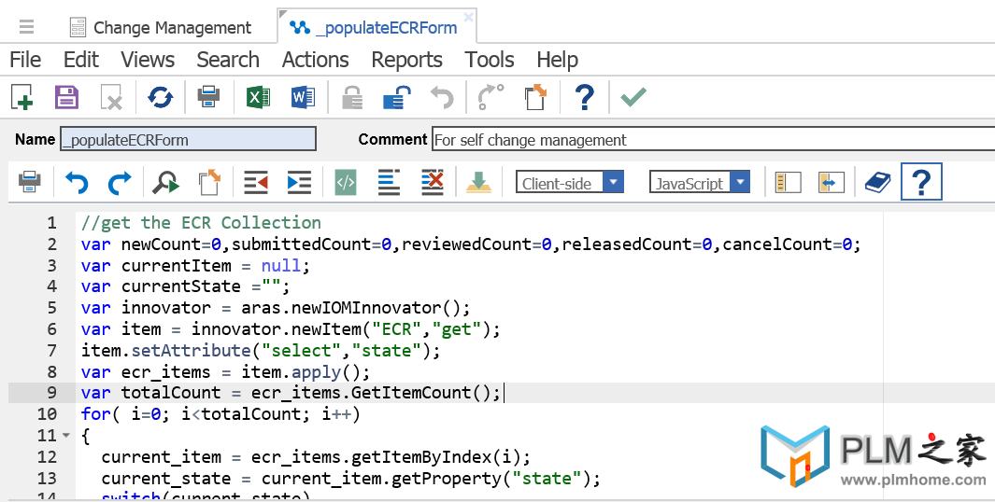
Task: Open the hamburger navigation menu
Action: [26, 27]
